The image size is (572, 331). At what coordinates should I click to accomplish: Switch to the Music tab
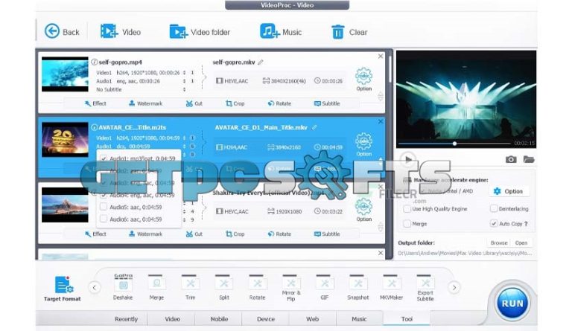tap(359, 319)
